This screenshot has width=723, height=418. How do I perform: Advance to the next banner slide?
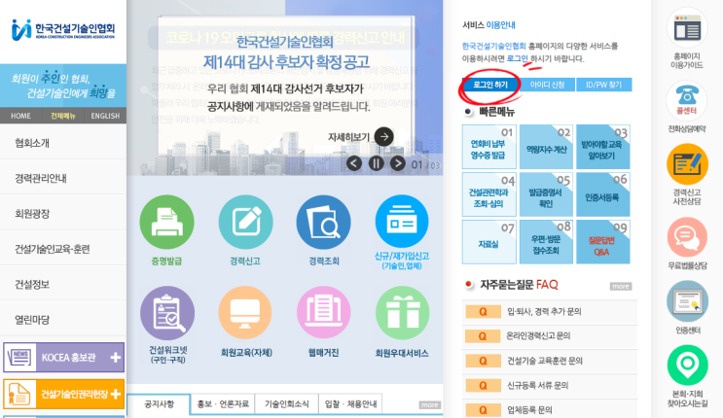pos(398,163)
